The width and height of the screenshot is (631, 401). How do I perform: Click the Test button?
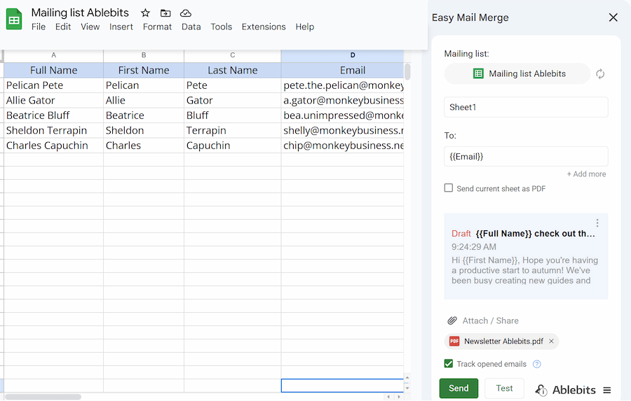click(x=504, y=388)
